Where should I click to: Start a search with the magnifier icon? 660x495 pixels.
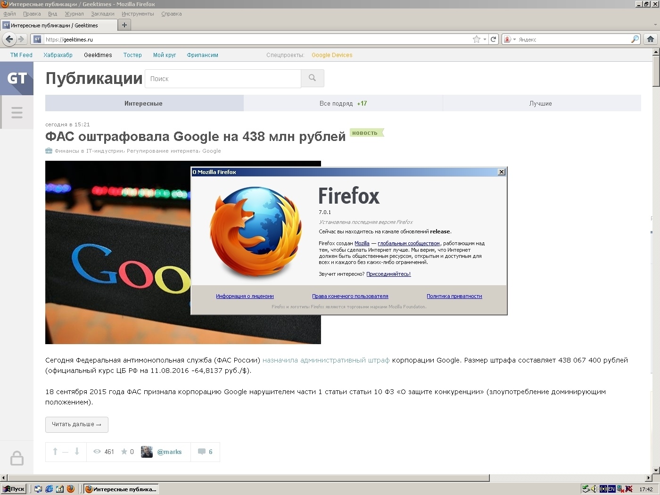(635, 39)
